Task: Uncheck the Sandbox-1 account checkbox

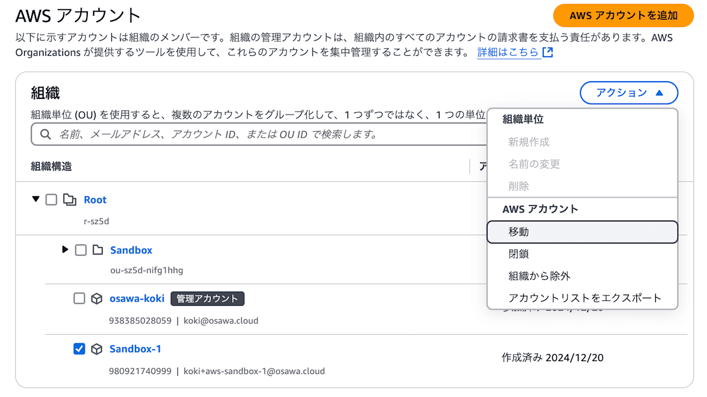Action: click(x=80, y=349)
